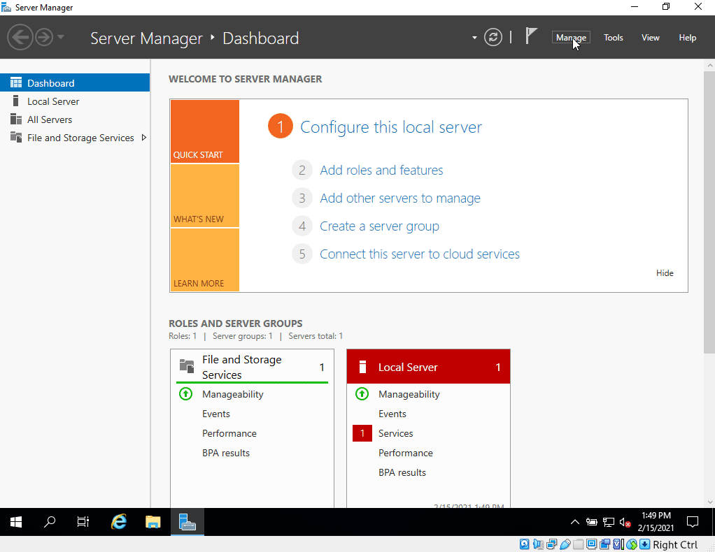Click the Windows Start button
The height and width of the screenshot is (552, 715).
click(x=16, y=522)
